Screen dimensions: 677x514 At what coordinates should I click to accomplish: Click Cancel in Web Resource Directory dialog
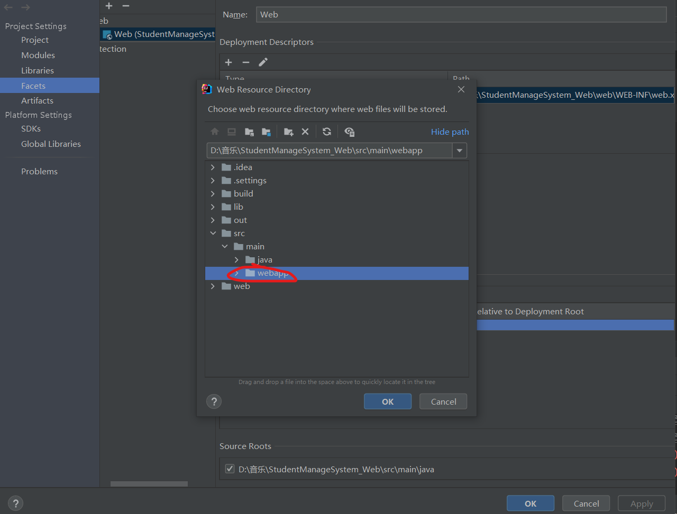pyautogui.click(x=443, y=401)
